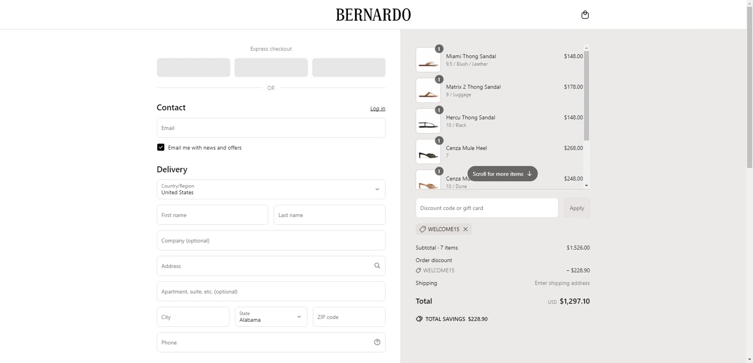The width and height of the screenshot is (753, 363).
Task: Click the Scroll for more items button
Action: [x=503, y=174]
